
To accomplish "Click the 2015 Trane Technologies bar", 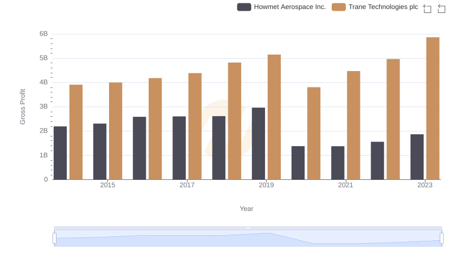I will coord(116,131).
